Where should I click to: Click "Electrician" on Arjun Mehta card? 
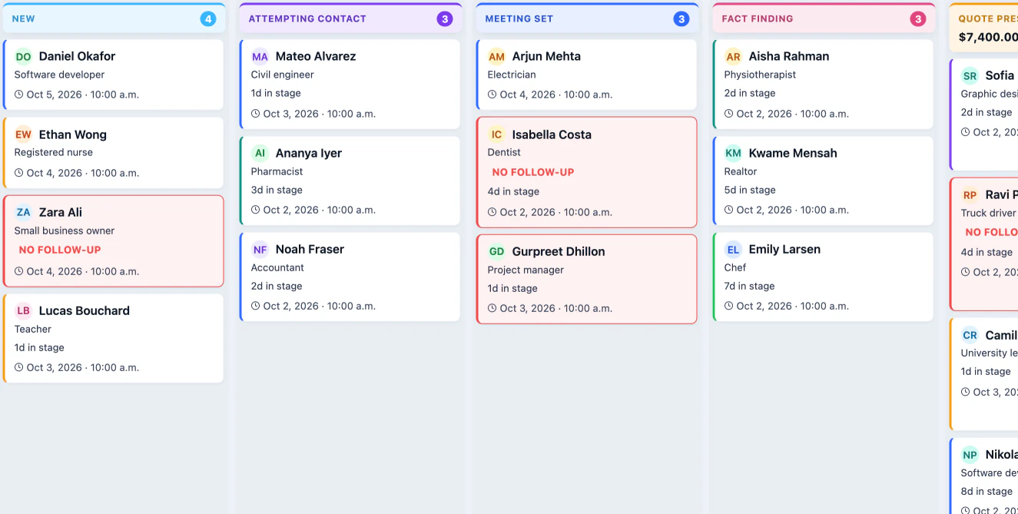(x=512, y=75)
